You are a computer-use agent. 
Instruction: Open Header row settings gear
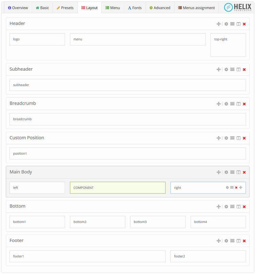[x=226, y=24]
